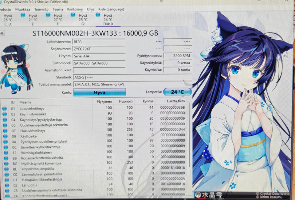Click the Liityntä field Serial ATA
The height and width of the screenshot is (200, 295).
(99, 56)
